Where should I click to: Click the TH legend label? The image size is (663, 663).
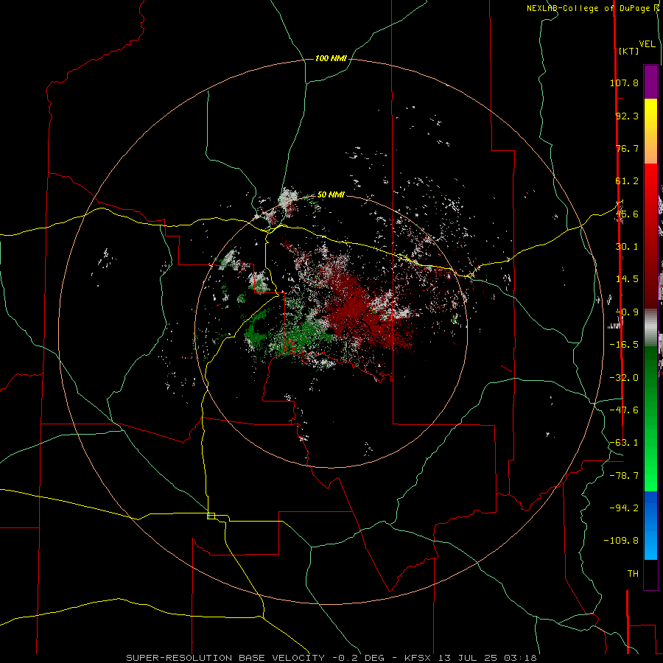633,573
